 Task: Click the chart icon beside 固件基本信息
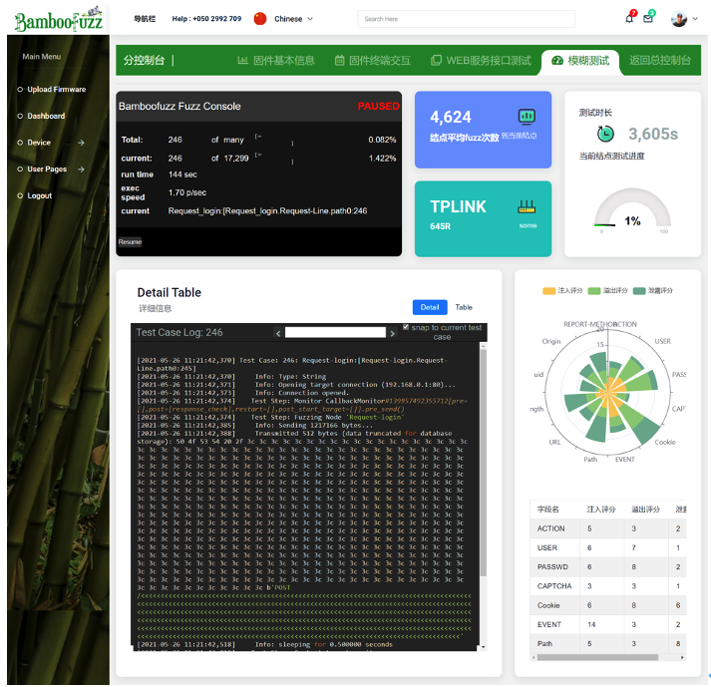243,60
